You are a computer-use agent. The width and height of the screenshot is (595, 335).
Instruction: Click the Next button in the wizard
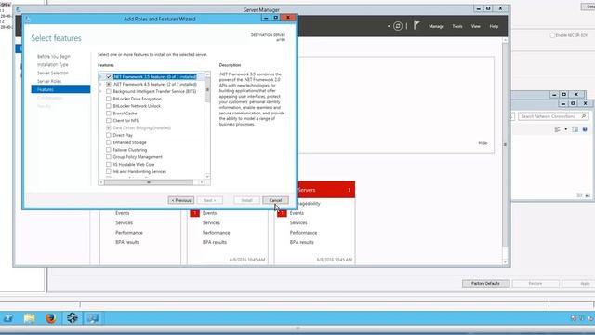209,200
